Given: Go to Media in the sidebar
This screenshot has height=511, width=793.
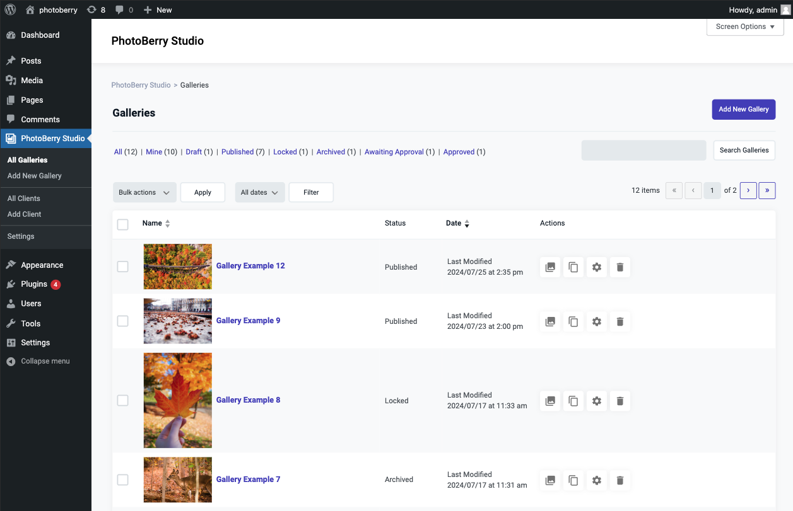Looking at the screenshot, I should pos(32,80).
